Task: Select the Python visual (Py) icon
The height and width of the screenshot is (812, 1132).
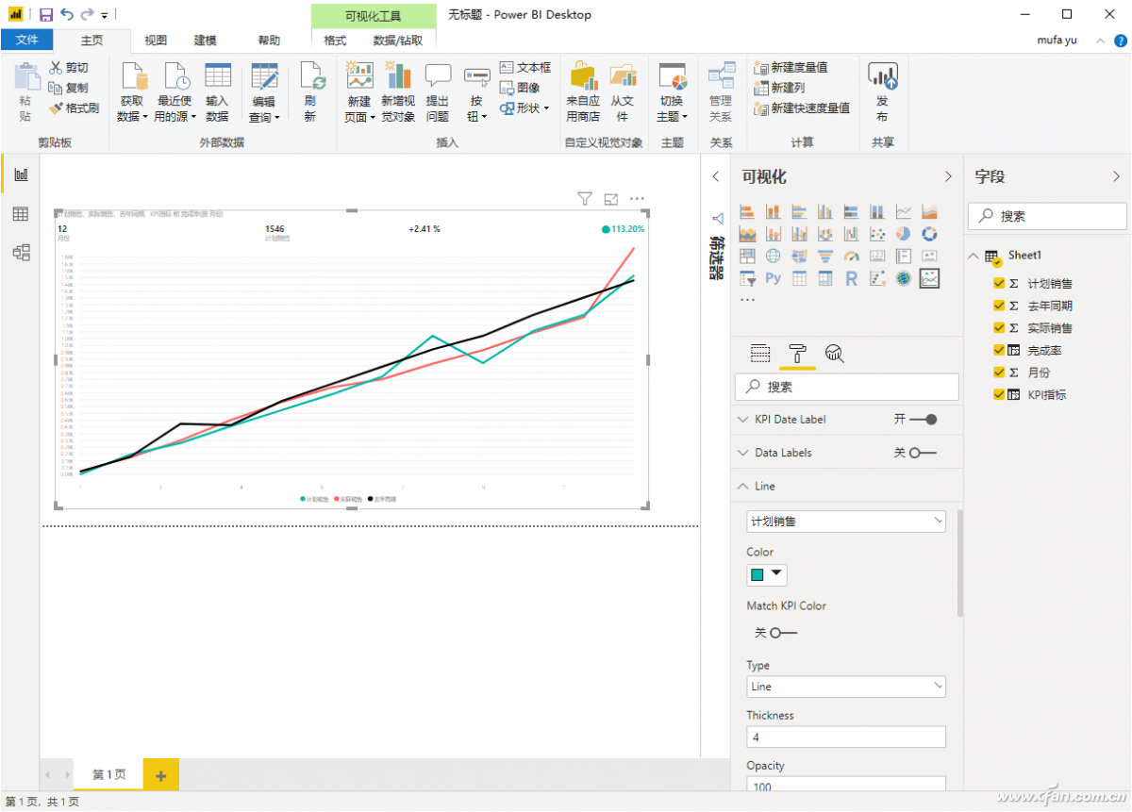Action: point(774,278)
